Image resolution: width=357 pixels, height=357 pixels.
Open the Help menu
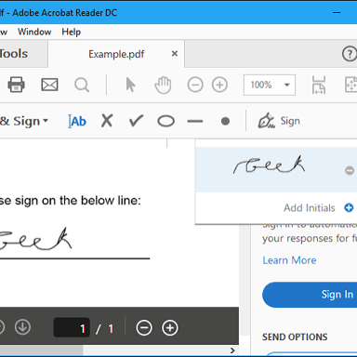tap(71, 32)
